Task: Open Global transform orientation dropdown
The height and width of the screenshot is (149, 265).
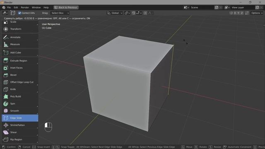Action: tap(115, 13)
